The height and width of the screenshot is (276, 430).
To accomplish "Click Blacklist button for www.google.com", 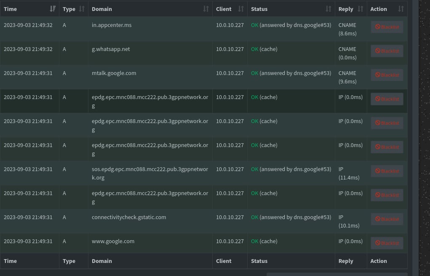I will 387,243.
